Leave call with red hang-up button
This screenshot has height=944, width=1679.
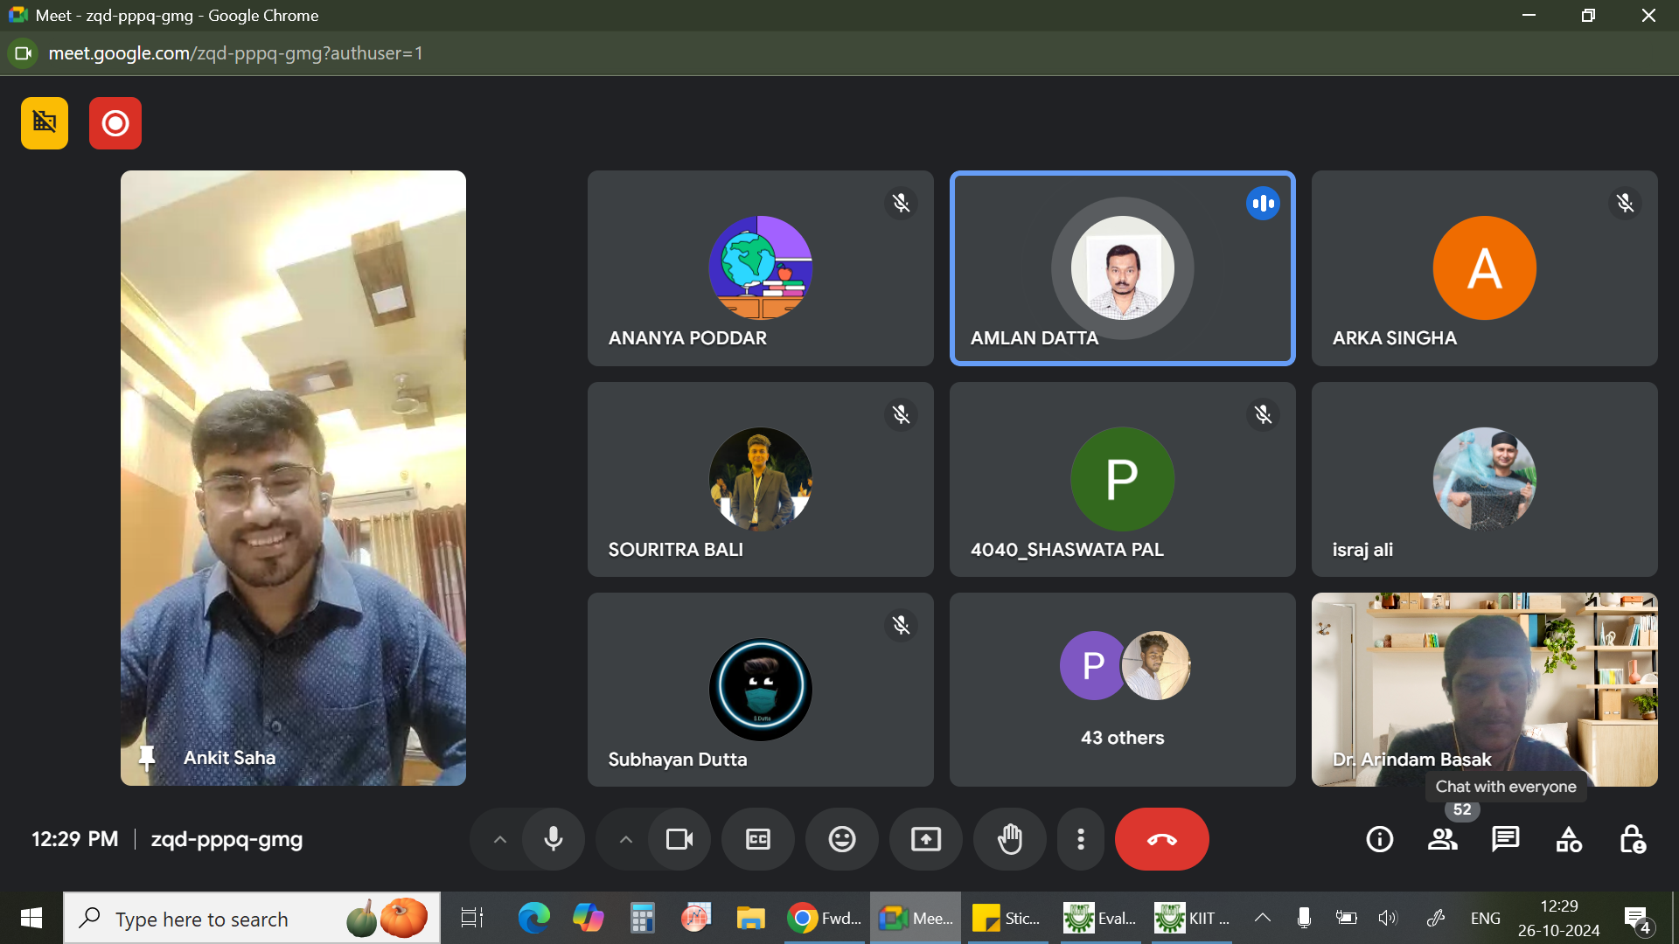point(1161,839)
